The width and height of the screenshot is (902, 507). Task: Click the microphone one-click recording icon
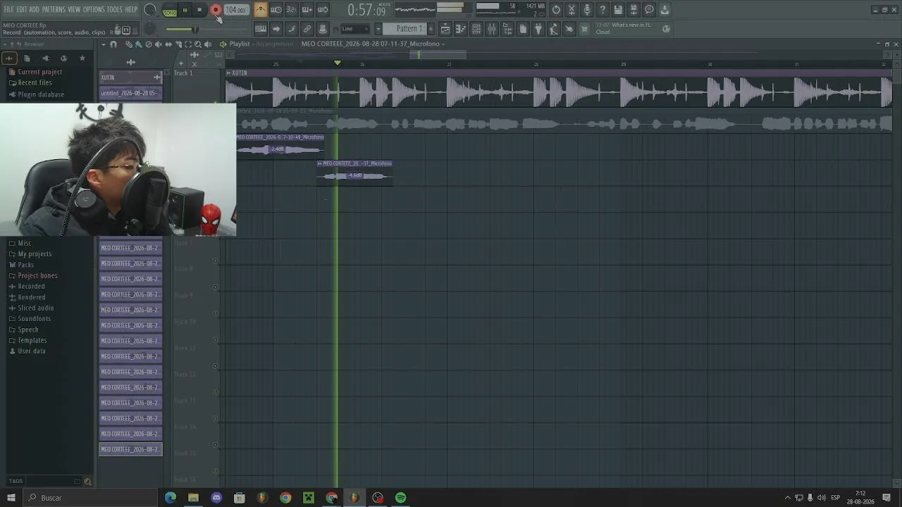tap(587, 10)
